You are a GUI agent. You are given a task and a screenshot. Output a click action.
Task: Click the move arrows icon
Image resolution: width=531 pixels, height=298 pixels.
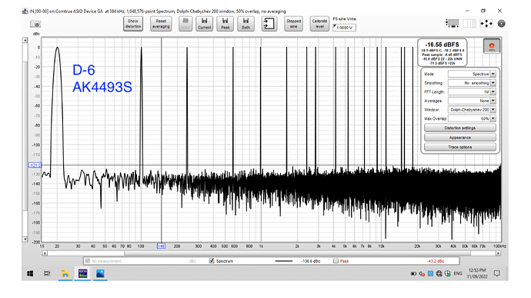coord(486,23)
